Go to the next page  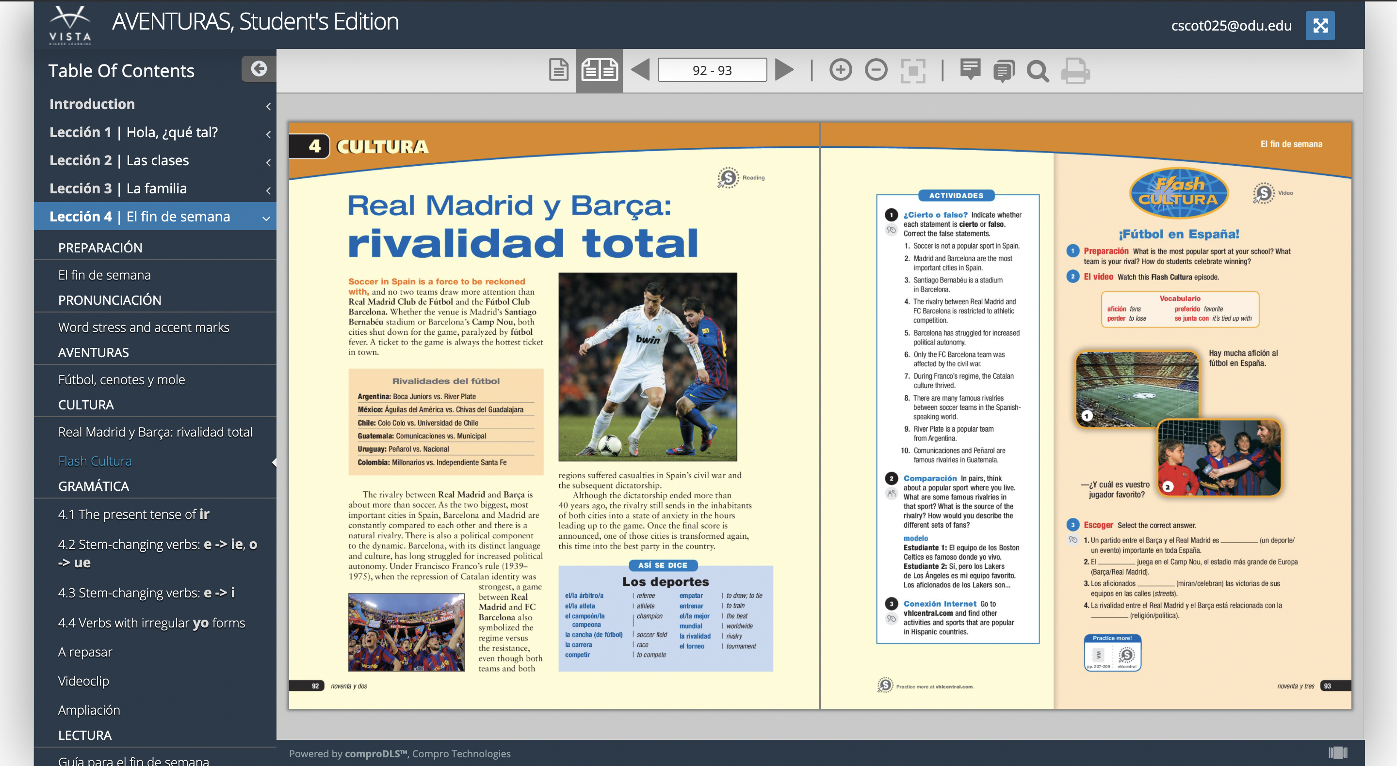coord(784,70)
